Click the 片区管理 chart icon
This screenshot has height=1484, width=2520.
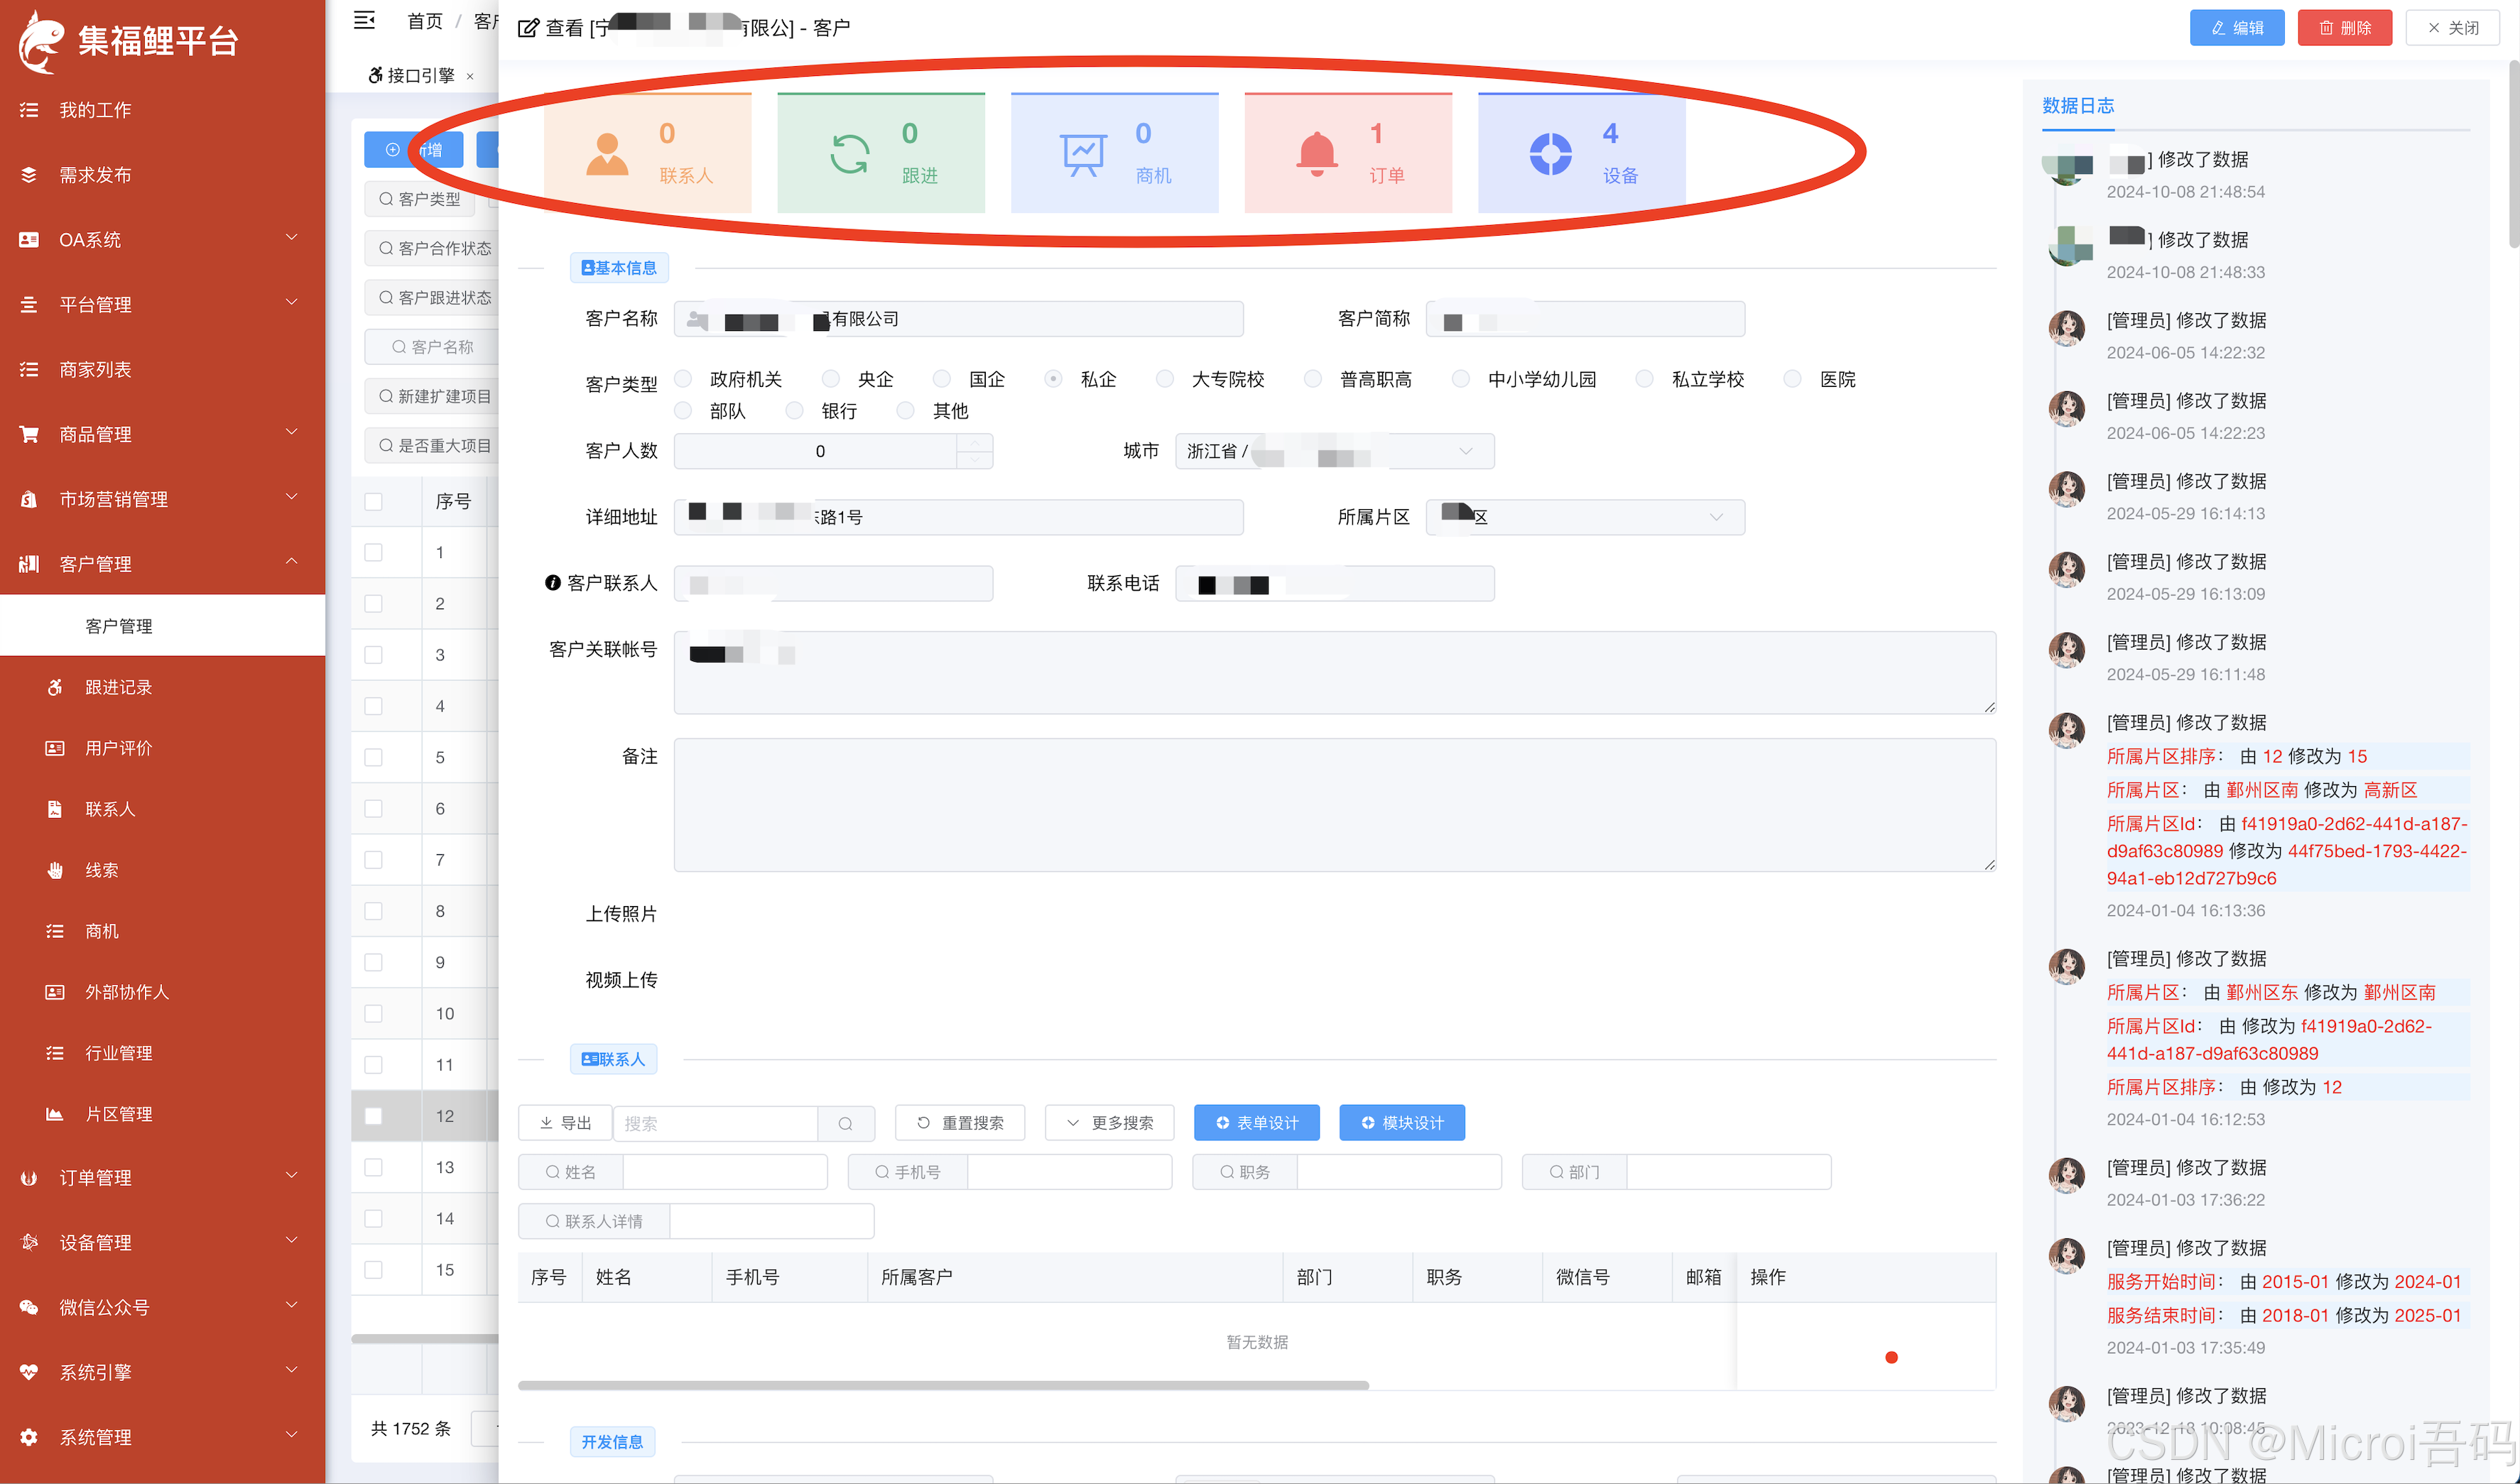[x=55, y=1114]
